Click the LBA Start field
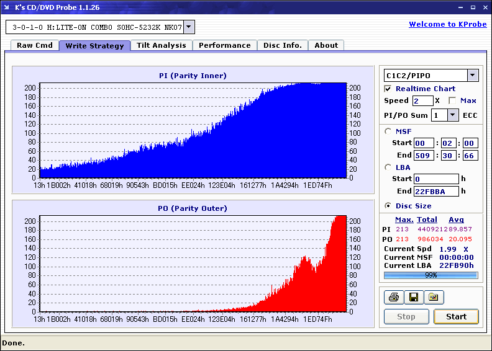Image resolution: width=492 pixels, height=351 pixels. [x=436, y=179]
